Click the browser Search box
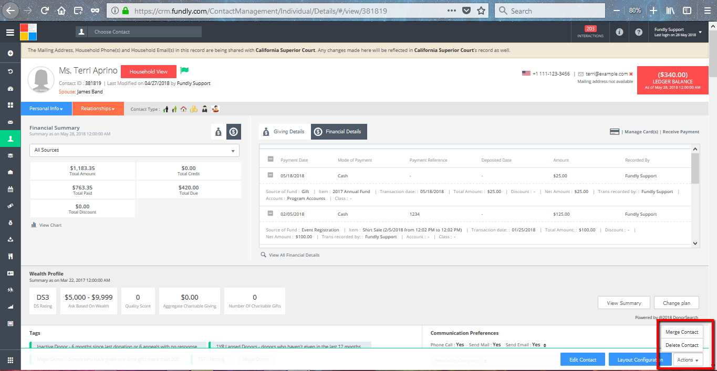 pyautogui.click(x=549, y=10)
